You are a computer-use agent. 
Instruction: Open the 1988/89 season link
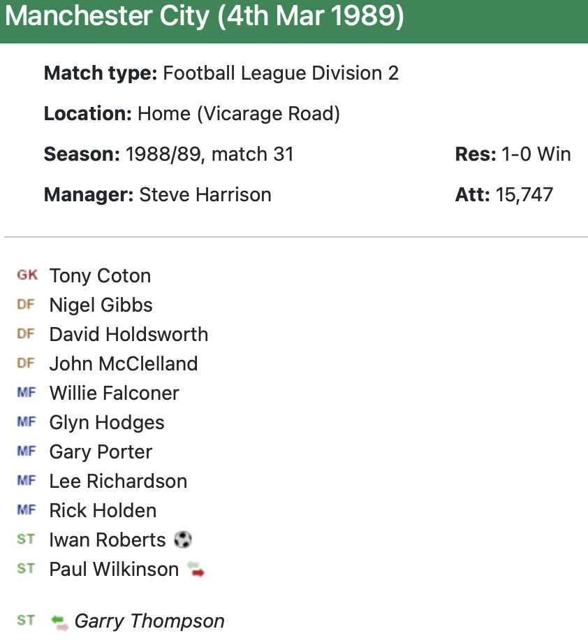pos(162,154)
